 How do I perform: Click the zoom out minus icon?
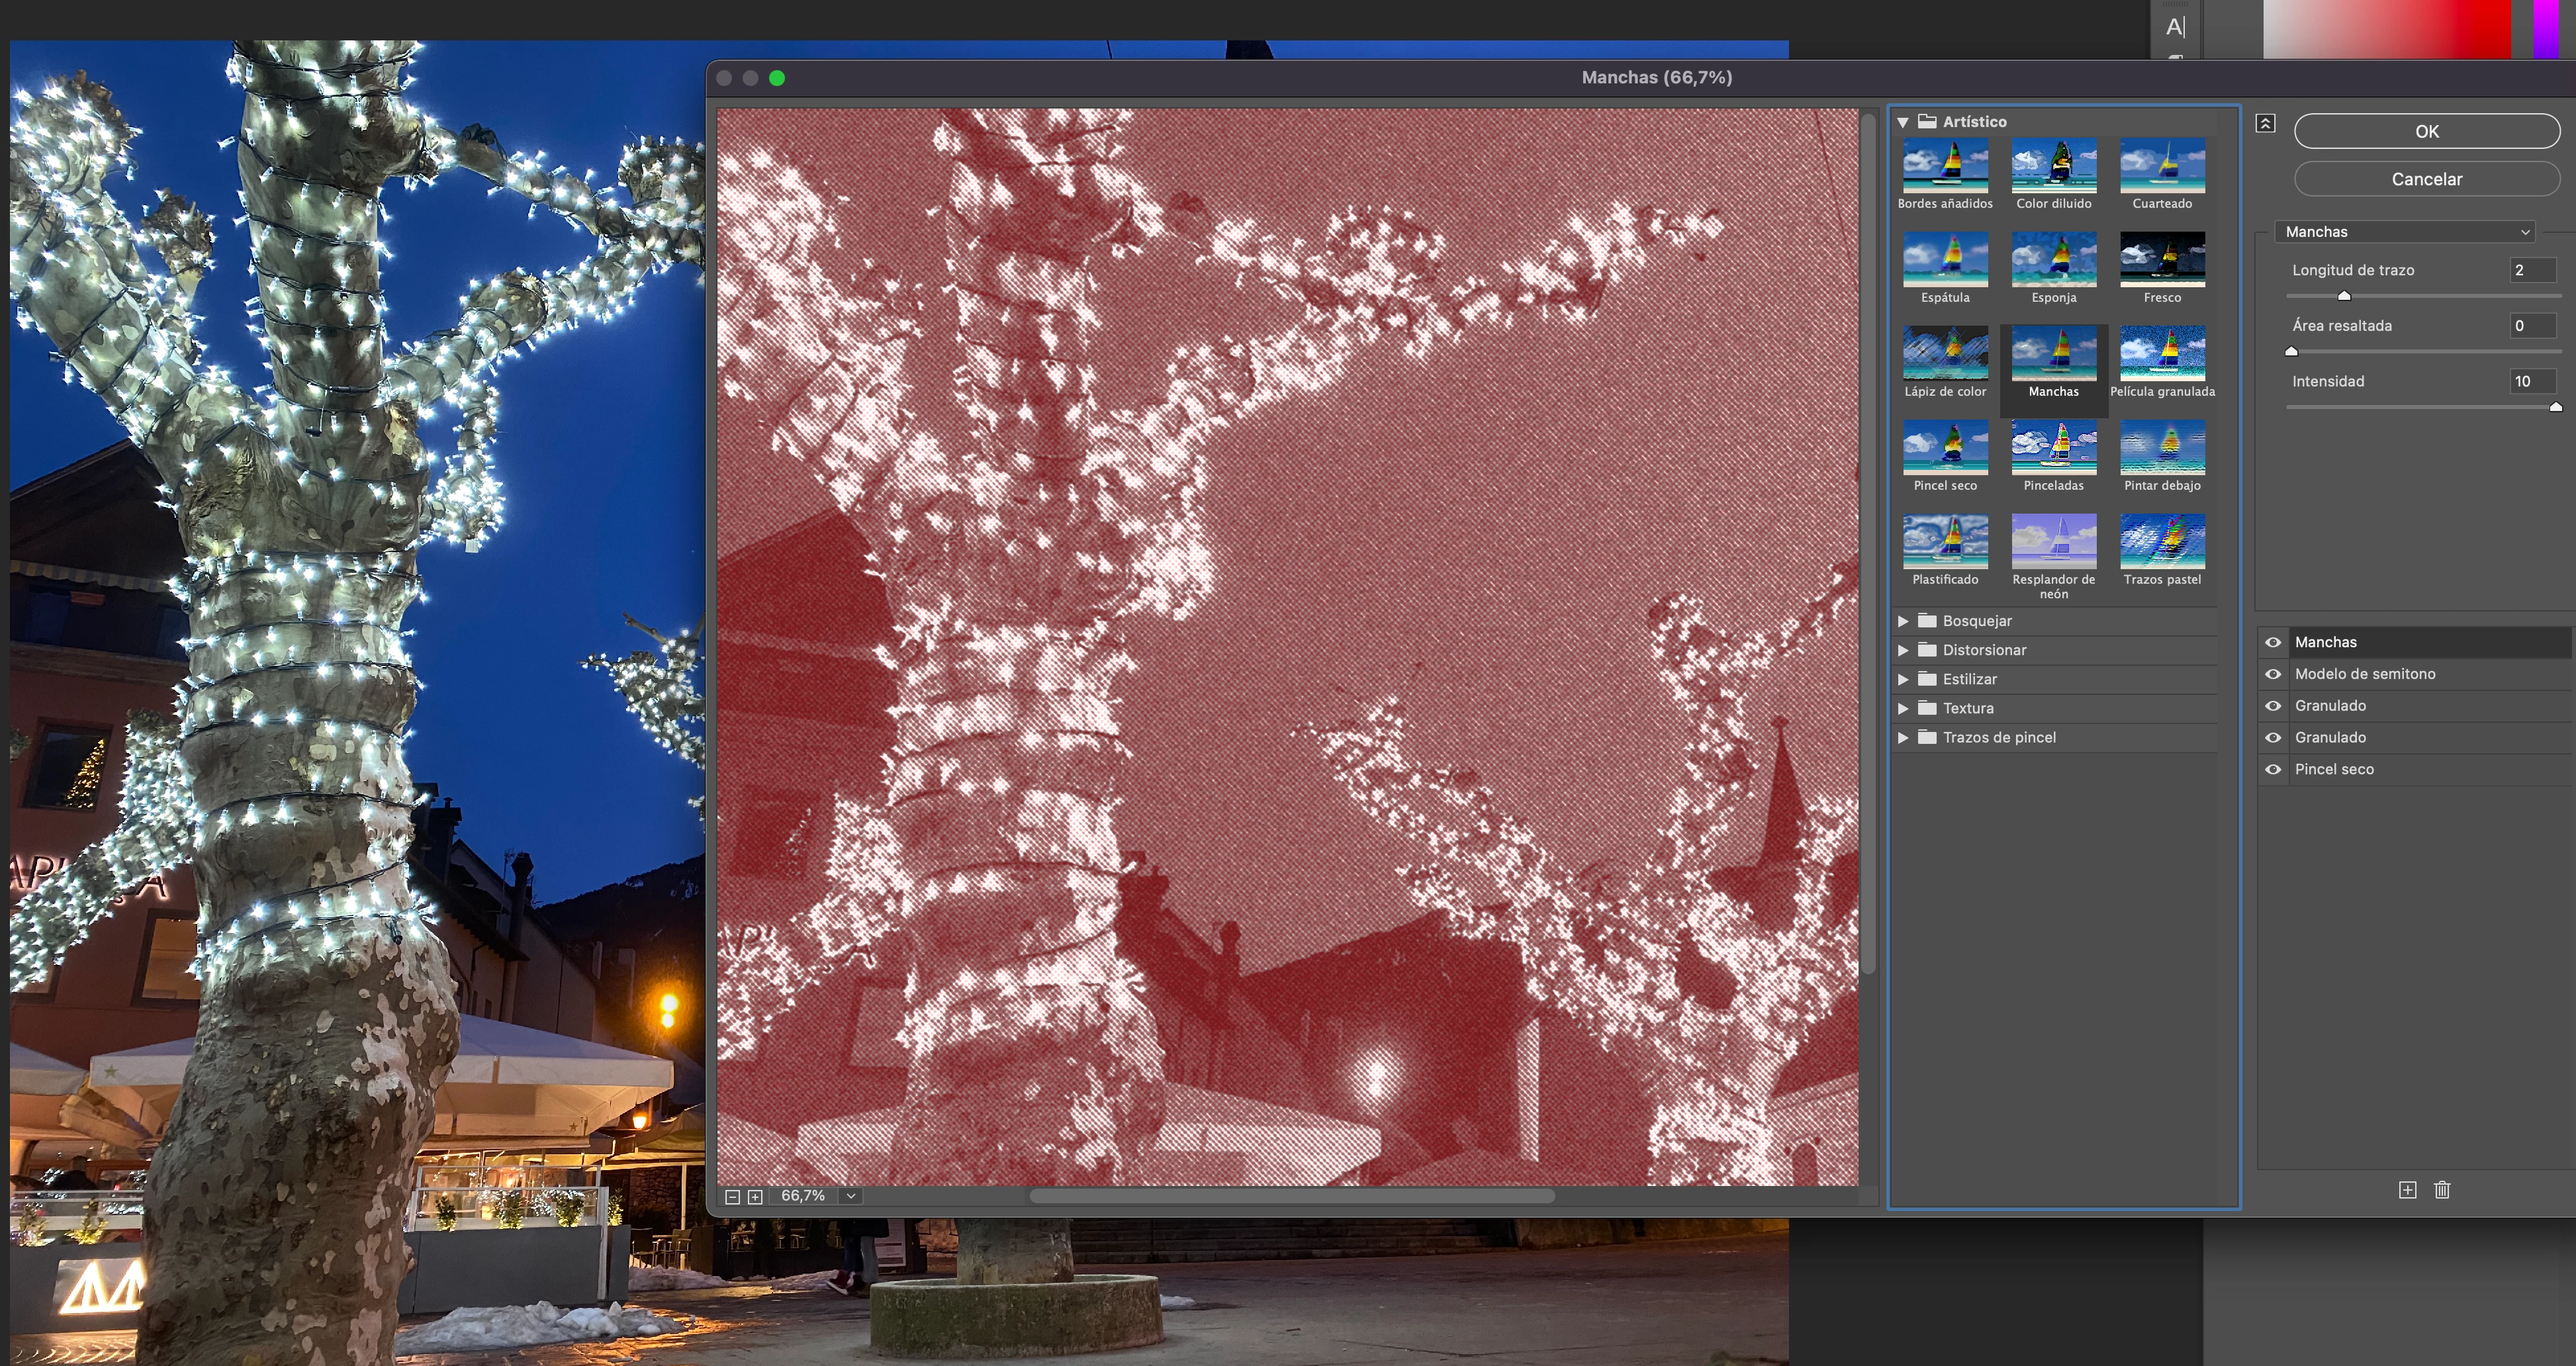tap(732, 1197)
